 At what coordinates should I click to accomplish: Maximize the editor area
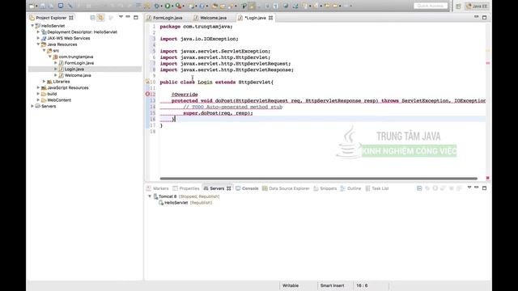484,17
